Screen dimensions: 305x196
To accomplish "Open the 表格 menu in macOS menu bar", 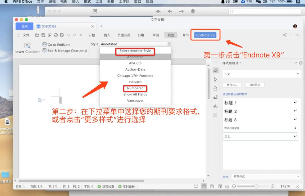I will (x=111, y=2).
